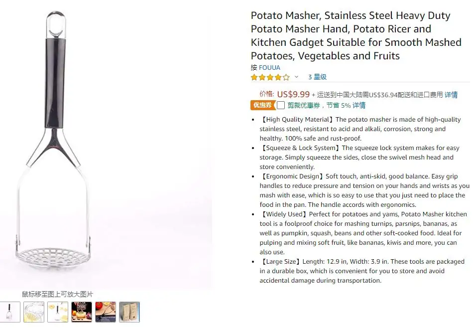Screen dimensions: 476x328
Task: Click the main potato masher product image
Action: click(107, 150)
